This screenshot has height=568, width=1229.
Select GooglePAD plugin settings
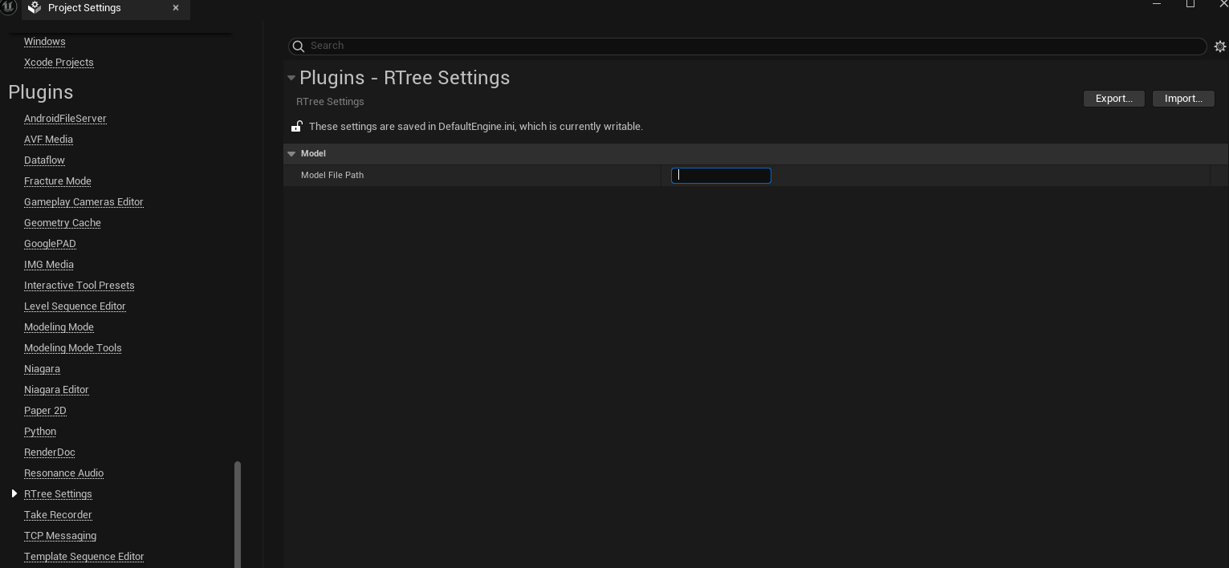(x=50, y=244)
